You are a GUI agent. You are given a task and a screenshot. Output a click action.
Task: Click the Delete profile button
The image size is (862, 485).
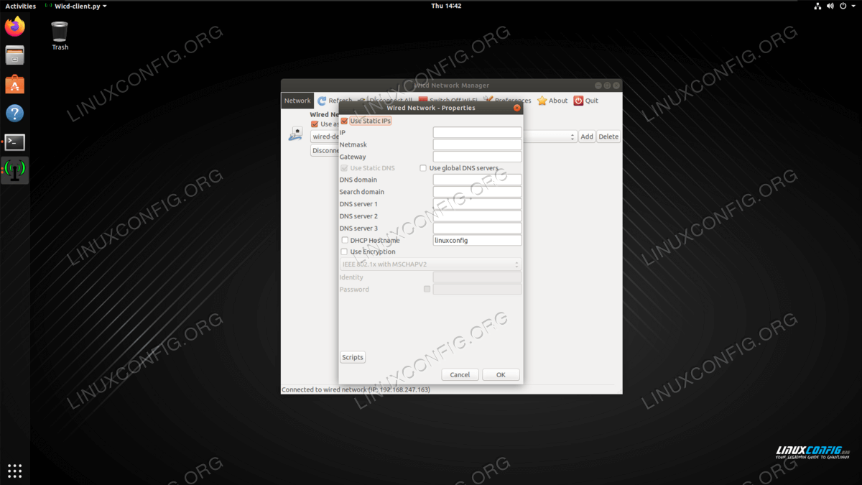point(608,137)
